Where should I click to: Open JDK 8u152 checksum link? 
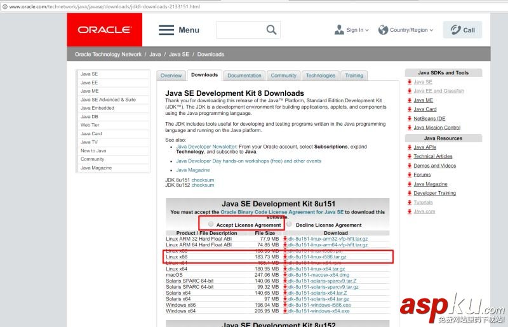pos(203,185)
